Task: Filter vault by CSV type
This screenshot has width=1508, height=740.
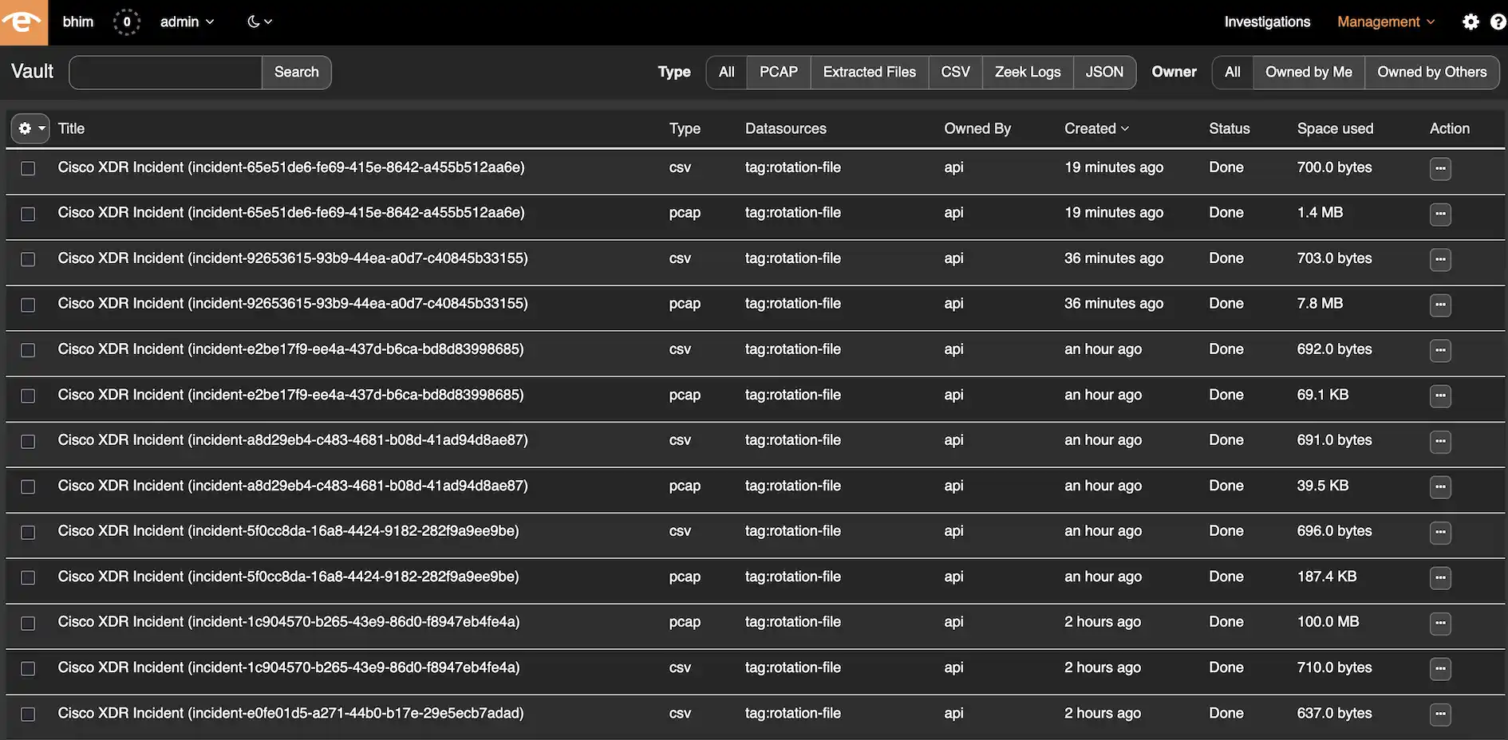Action: tap(956, 73)
